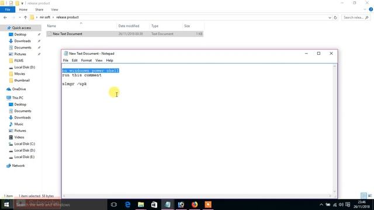This screenshot has width=374, height=210.
Task: Select New Text Document file row
Action: 124,34
